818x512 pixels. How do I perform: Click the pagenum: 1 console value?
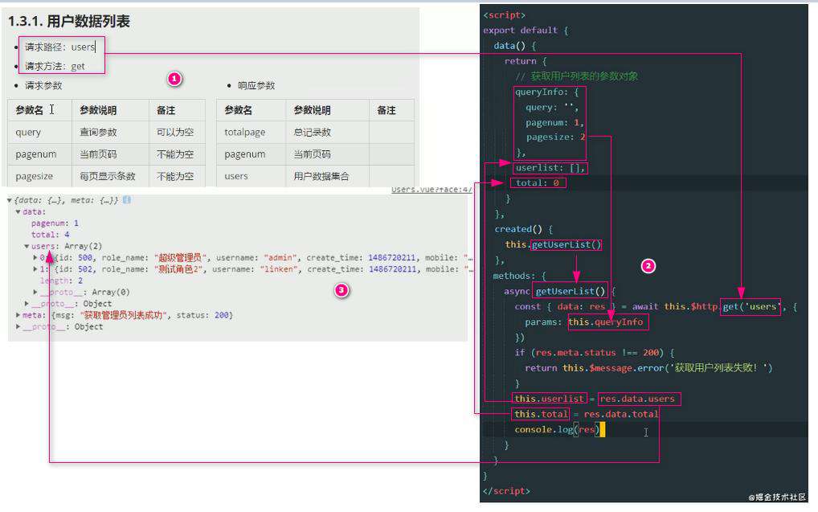pos(55,223)
